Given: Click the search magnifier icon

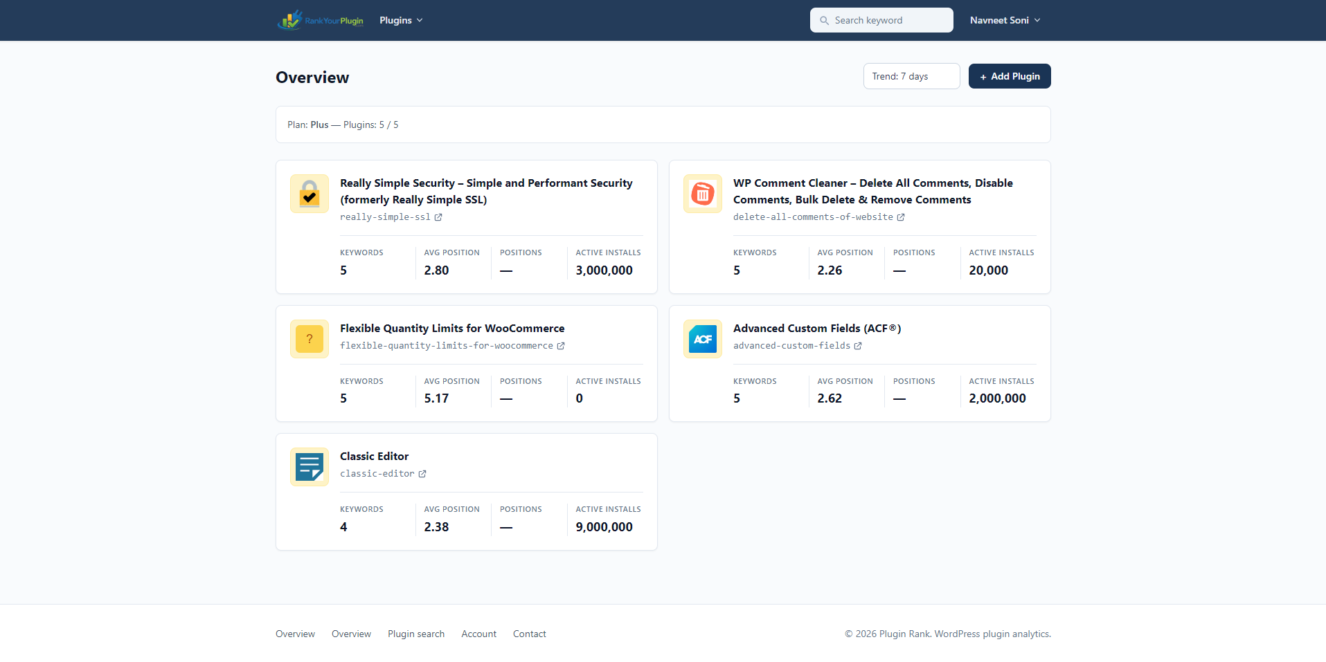Looking at the screenshot, I should coord(824,20).
